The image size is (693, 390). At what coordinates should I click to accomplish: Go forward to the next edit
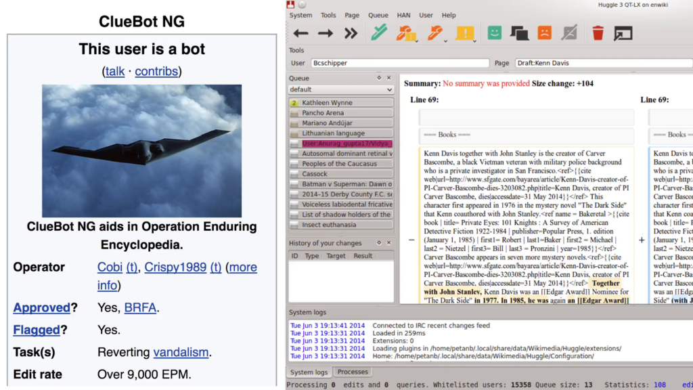click(x=326, y=33)
